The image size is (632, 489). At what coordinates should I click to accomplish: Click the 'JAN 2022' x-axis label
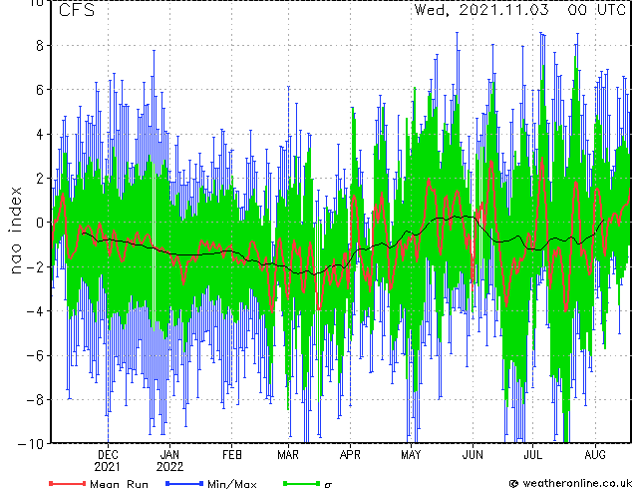click(169, 461)
